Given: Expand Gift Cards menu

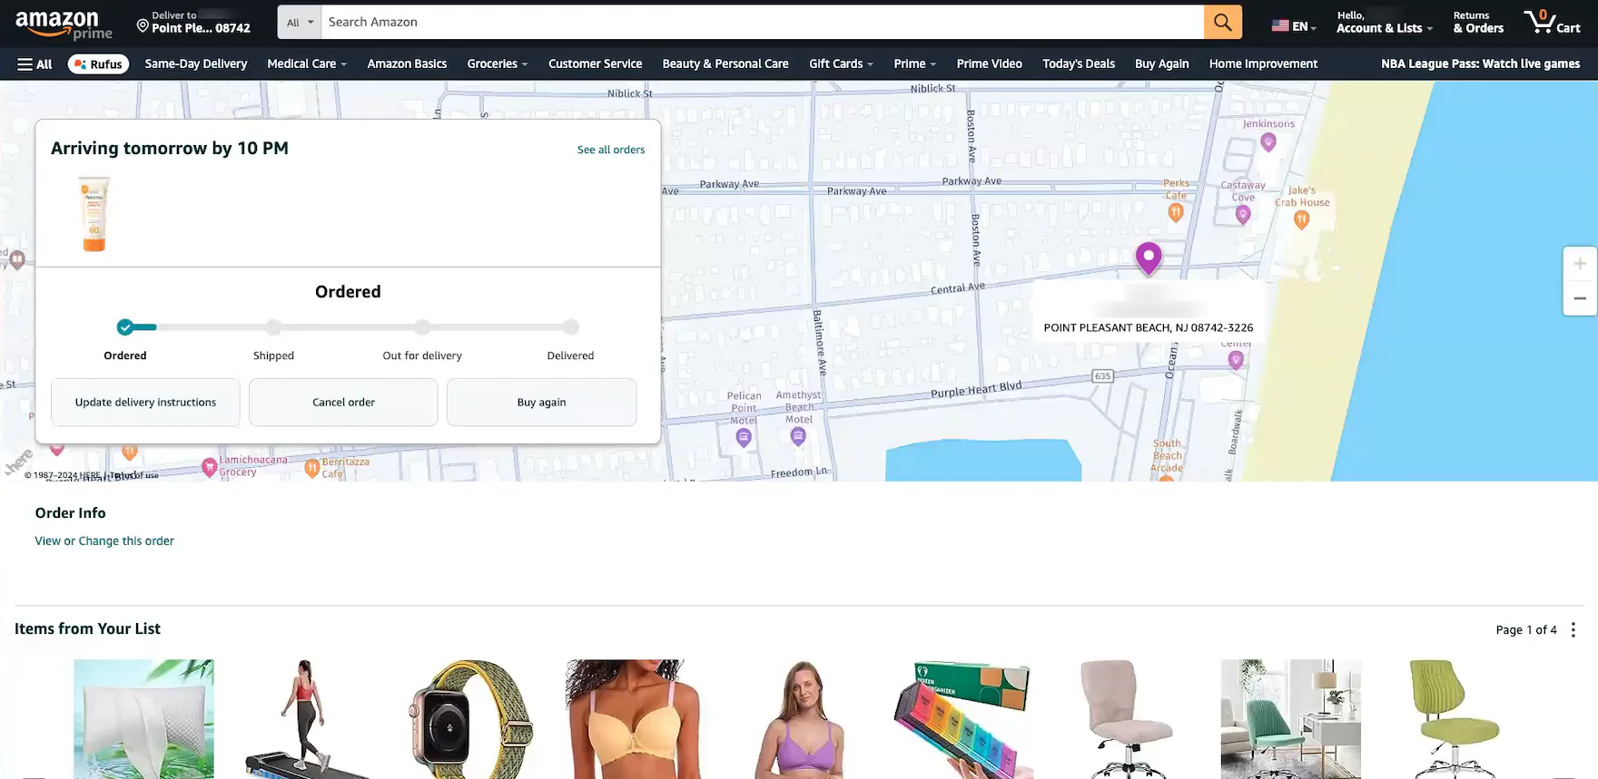Looking at the screenshot, I should (841, 64).
